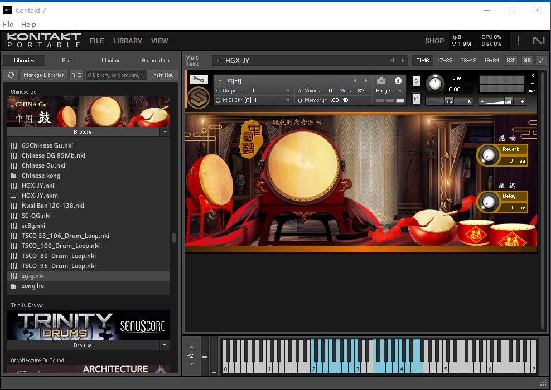
Task: Remove the zg-g instrument from rack
Action: coord(532,75)
